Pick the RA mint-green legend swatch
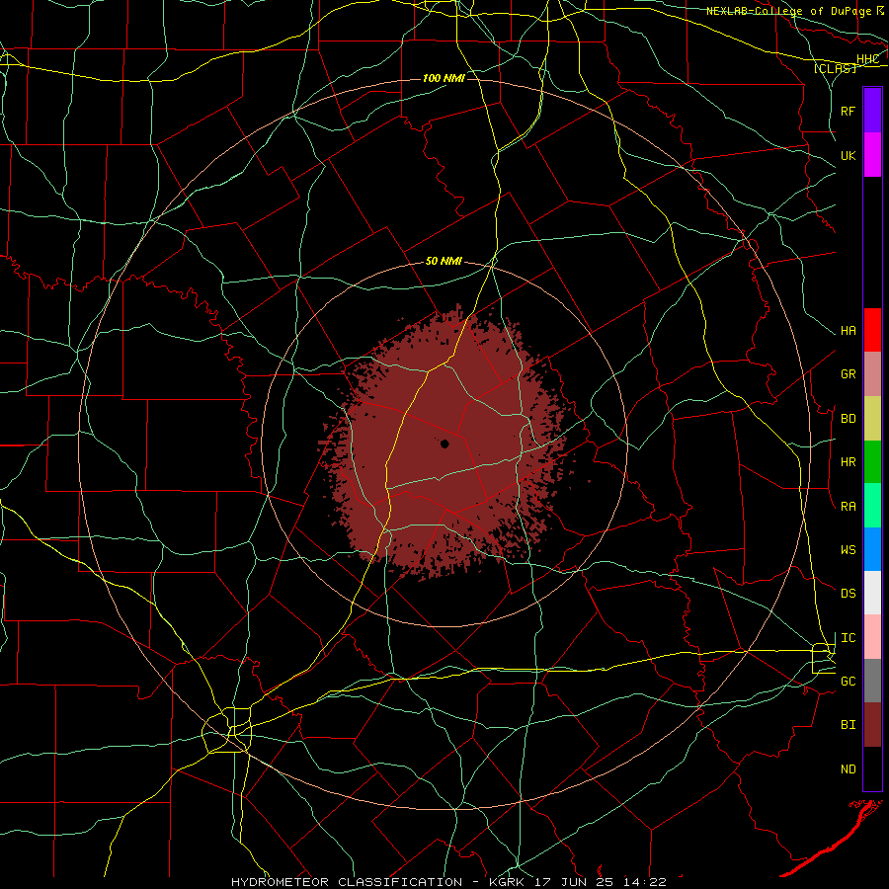The height and width of the screenshot is (889, 889). tap(872, 506)
